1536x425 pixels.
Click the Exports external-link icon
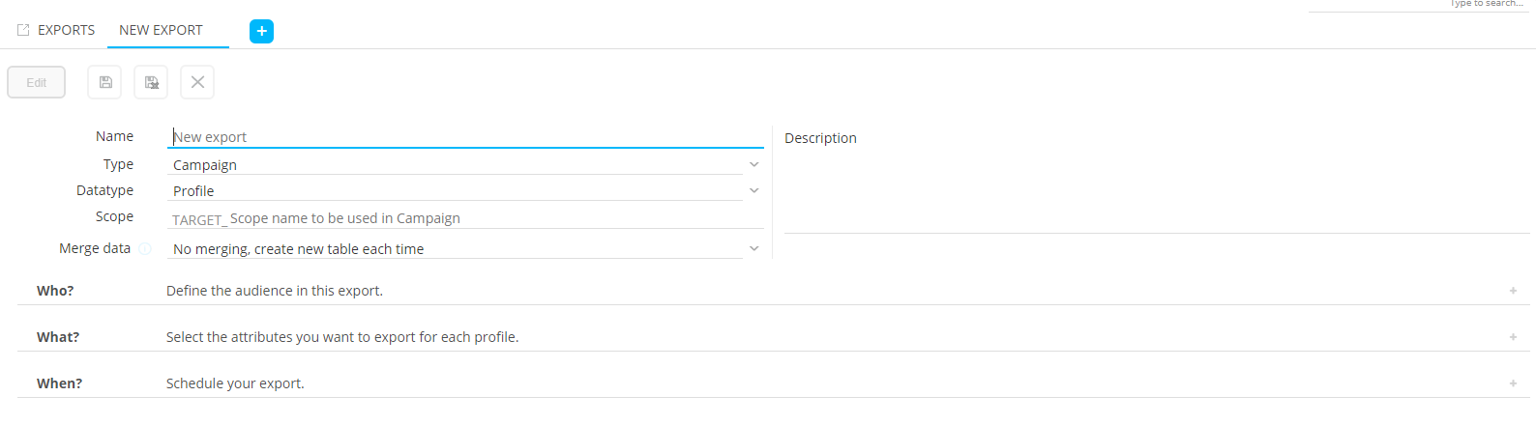(x=23, y=30)
